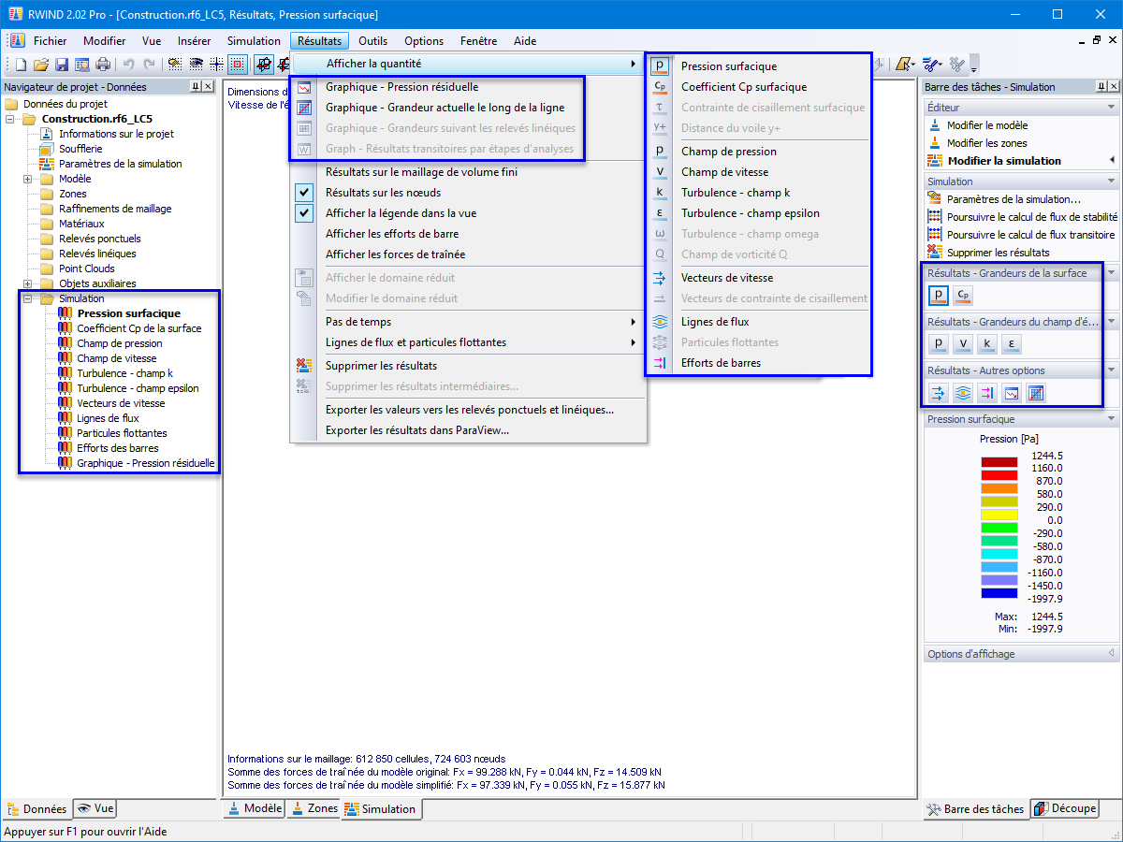The image size is (1123, 842).
Task: Click the Paramètres de la simulation tree icon
Action: (46, 164)
